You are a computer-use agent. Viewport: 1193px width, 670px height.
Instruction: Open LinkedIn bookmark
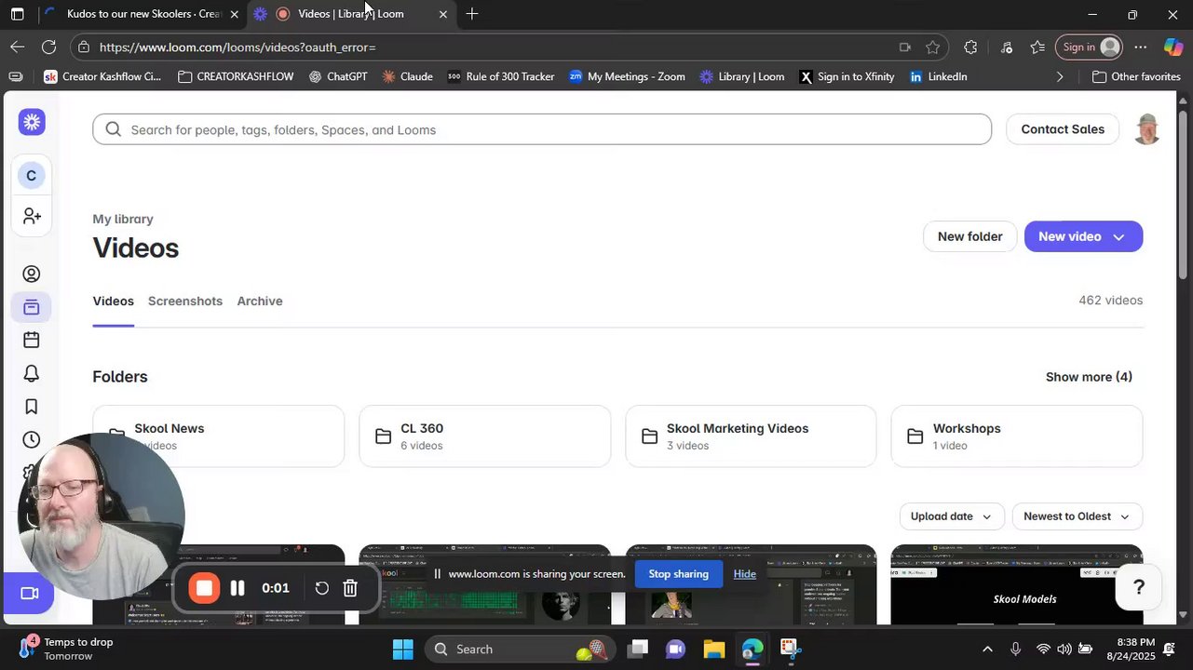[939, 77]
